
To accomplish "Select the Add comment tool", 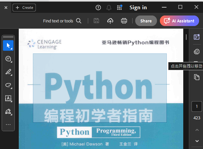I will [9, 59].
